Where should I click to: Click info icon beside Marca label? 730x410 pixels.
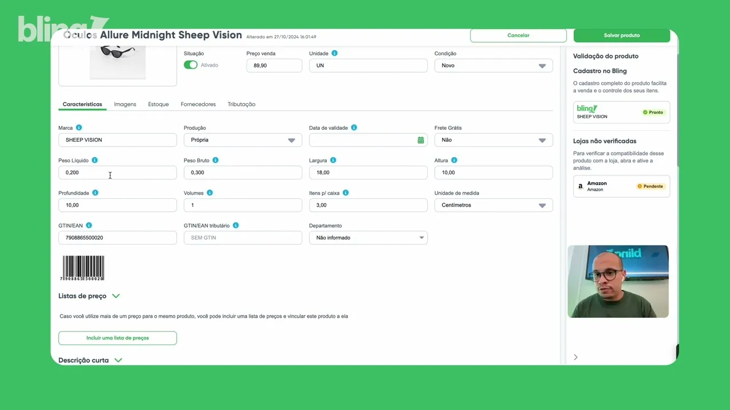tap(79, 128)
